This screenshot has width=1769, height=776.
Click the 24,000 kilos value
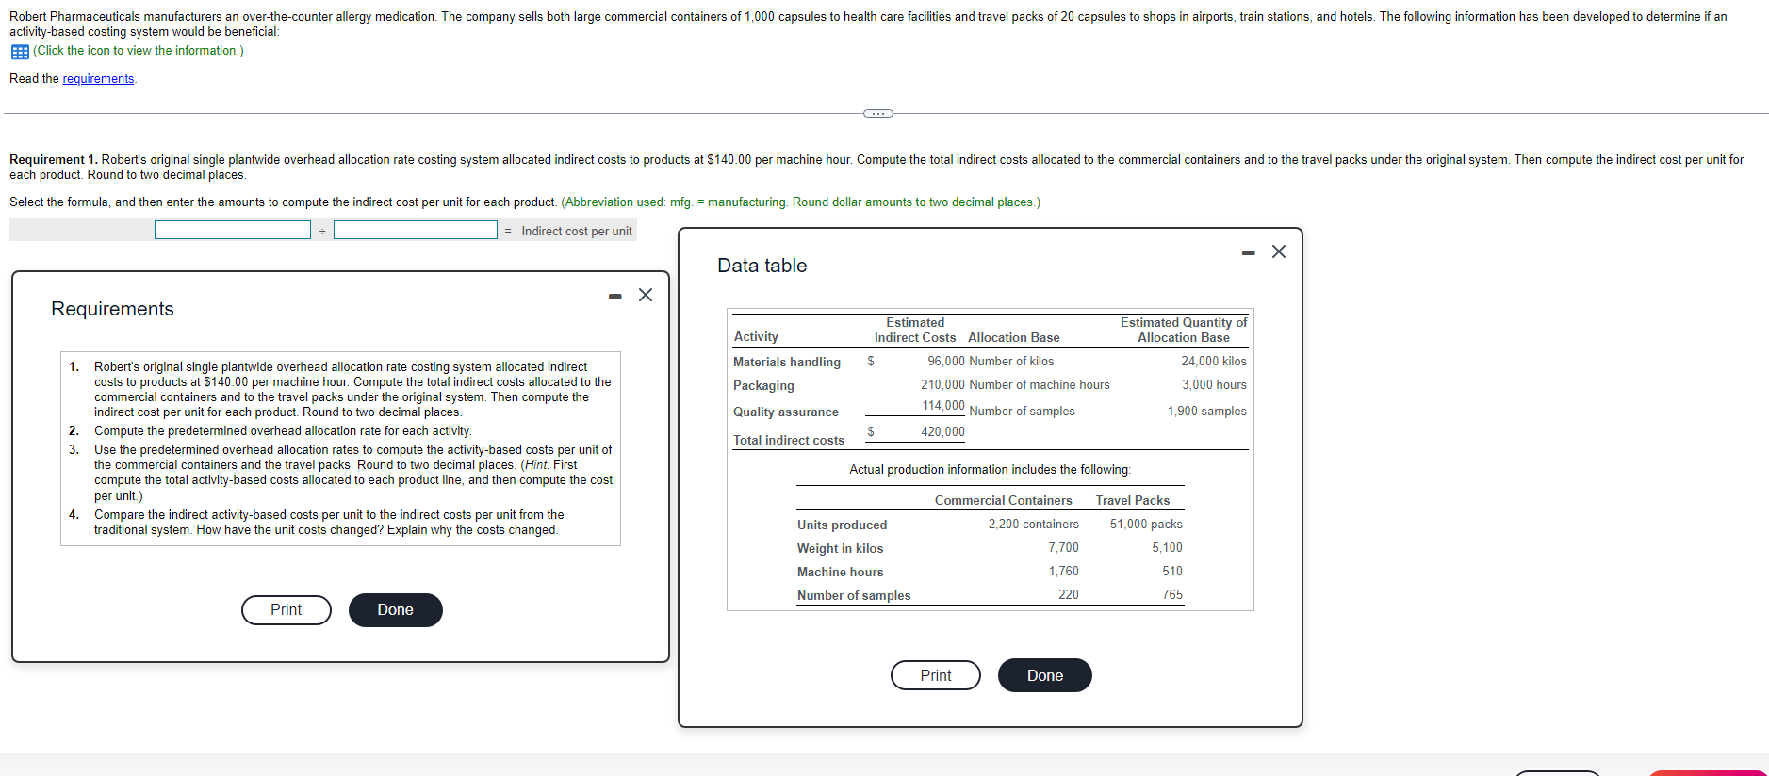1214,362
